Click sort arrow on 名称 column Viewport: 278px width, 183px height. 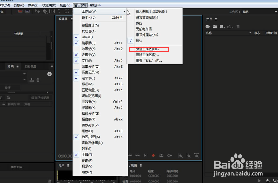click(250, 33)
